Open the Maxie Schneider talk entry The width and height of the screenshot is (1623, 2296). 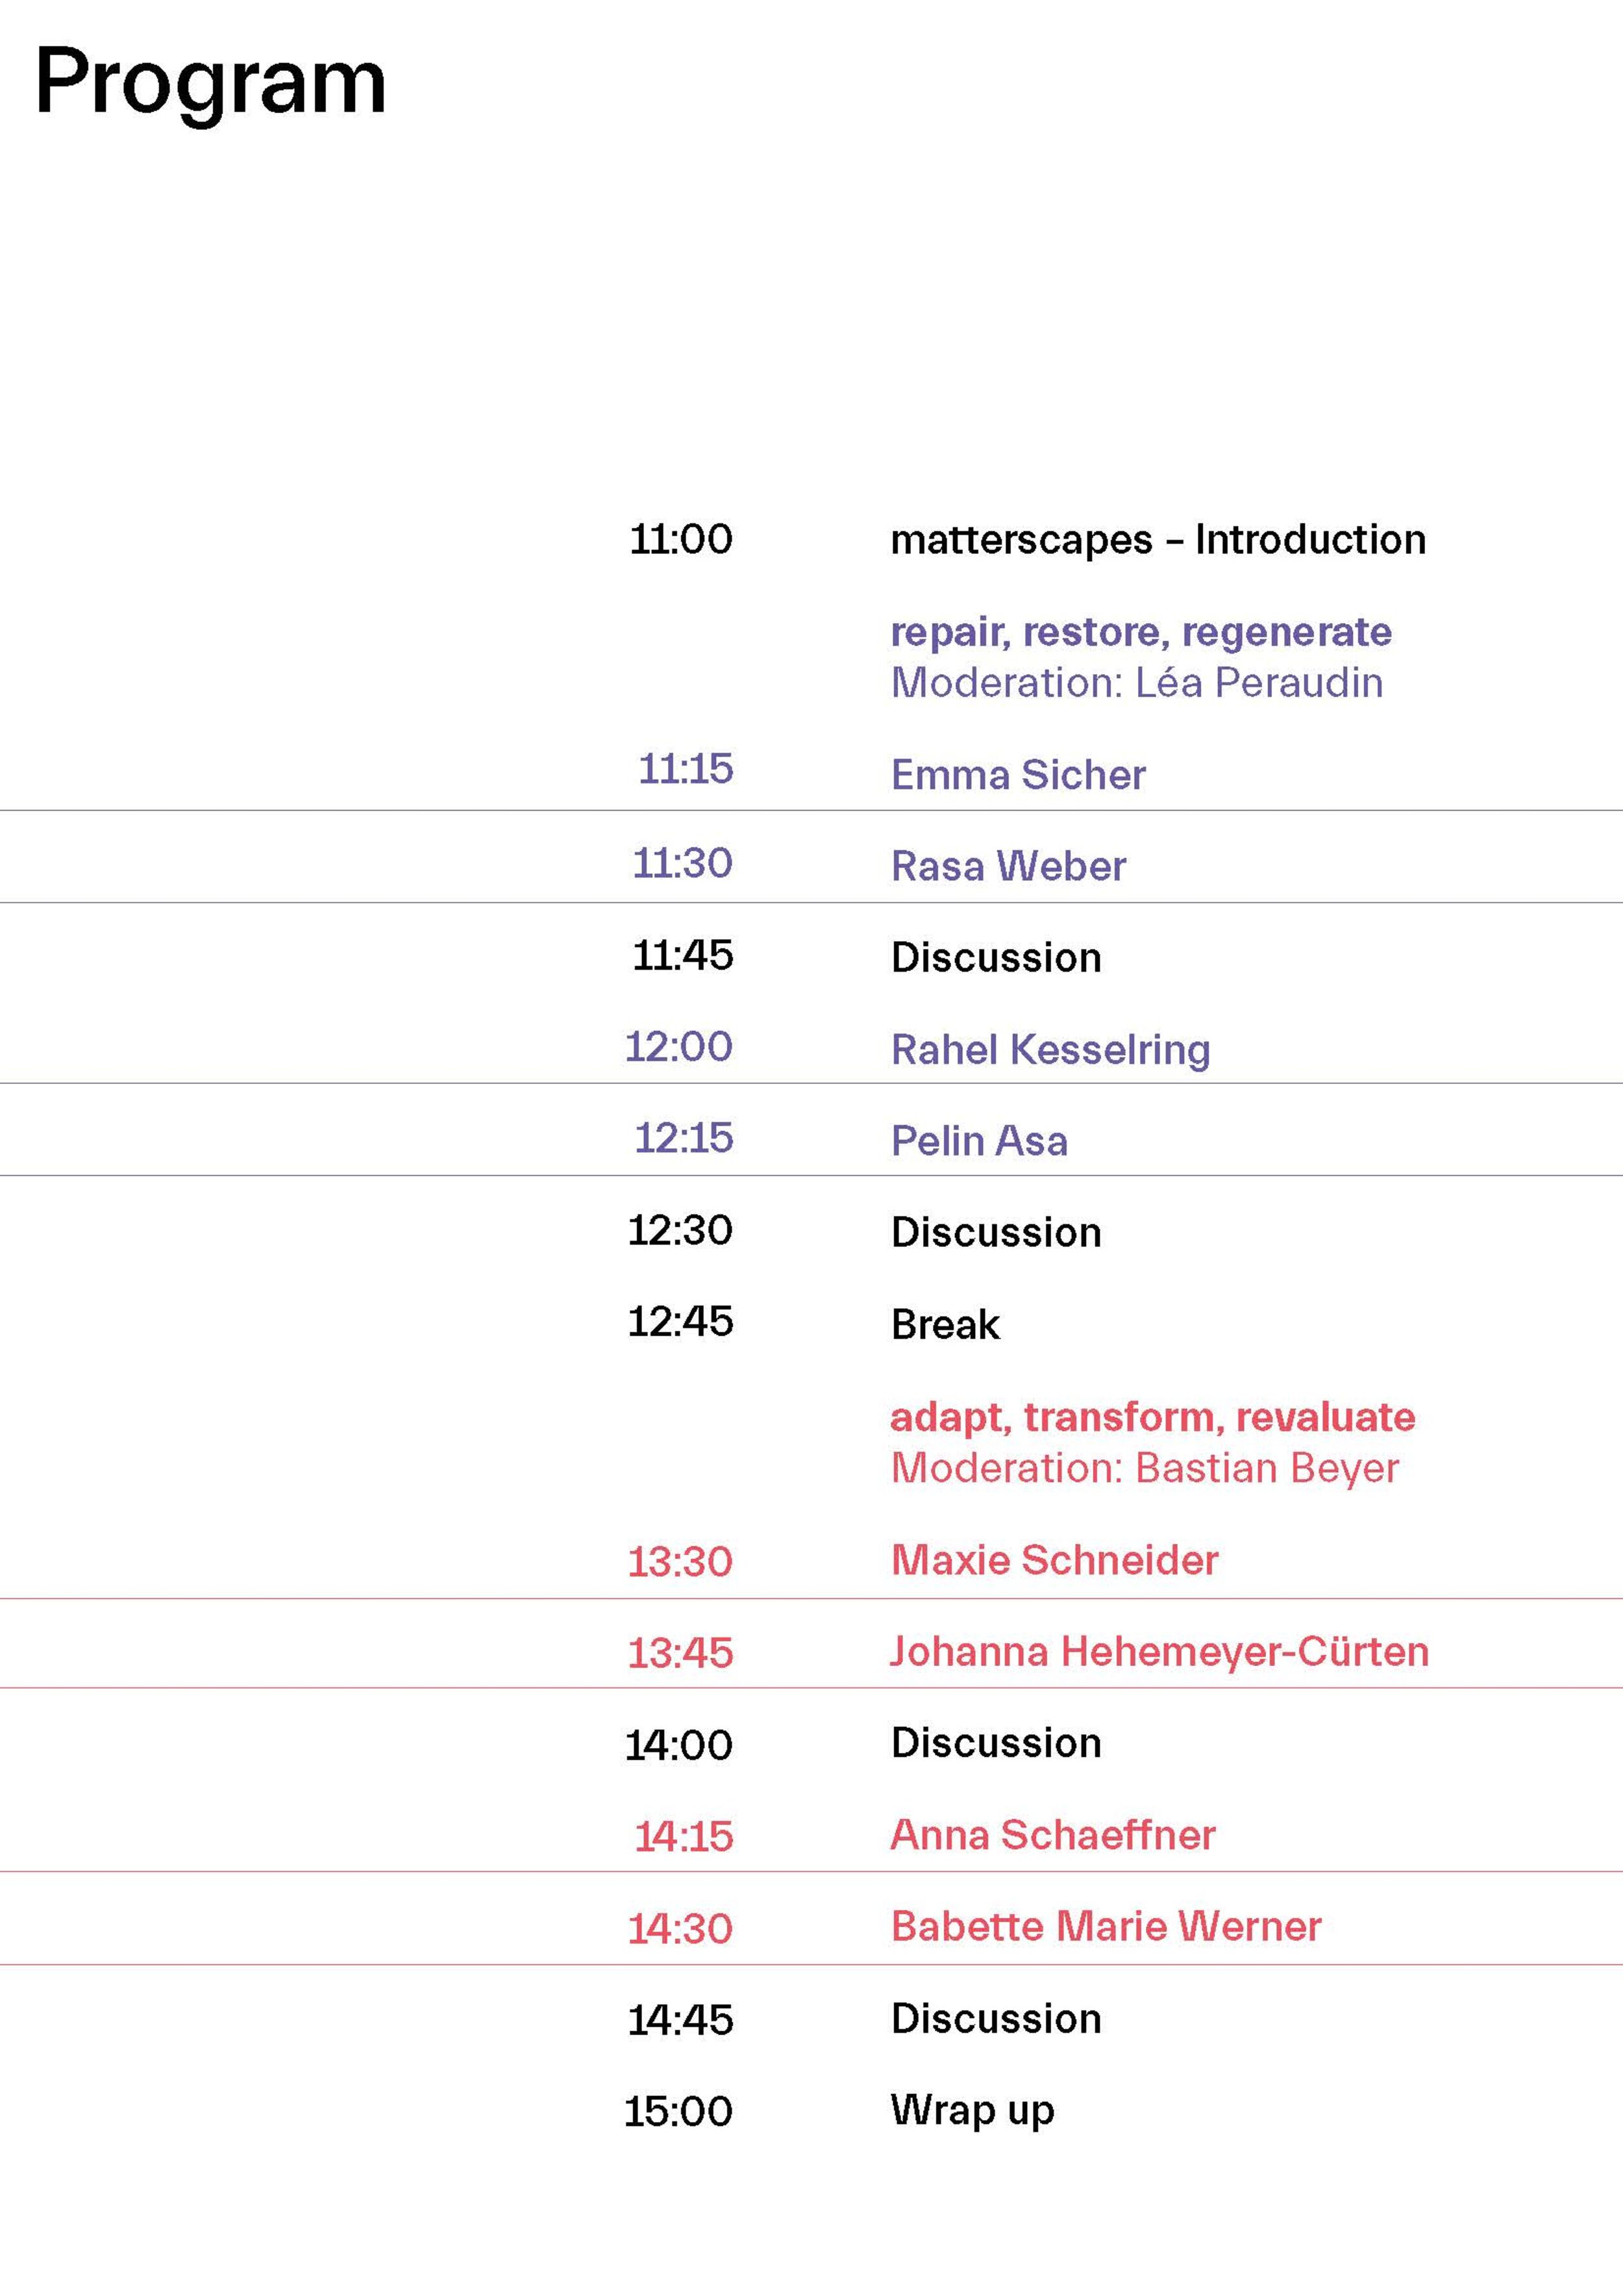point(1054,1560)
